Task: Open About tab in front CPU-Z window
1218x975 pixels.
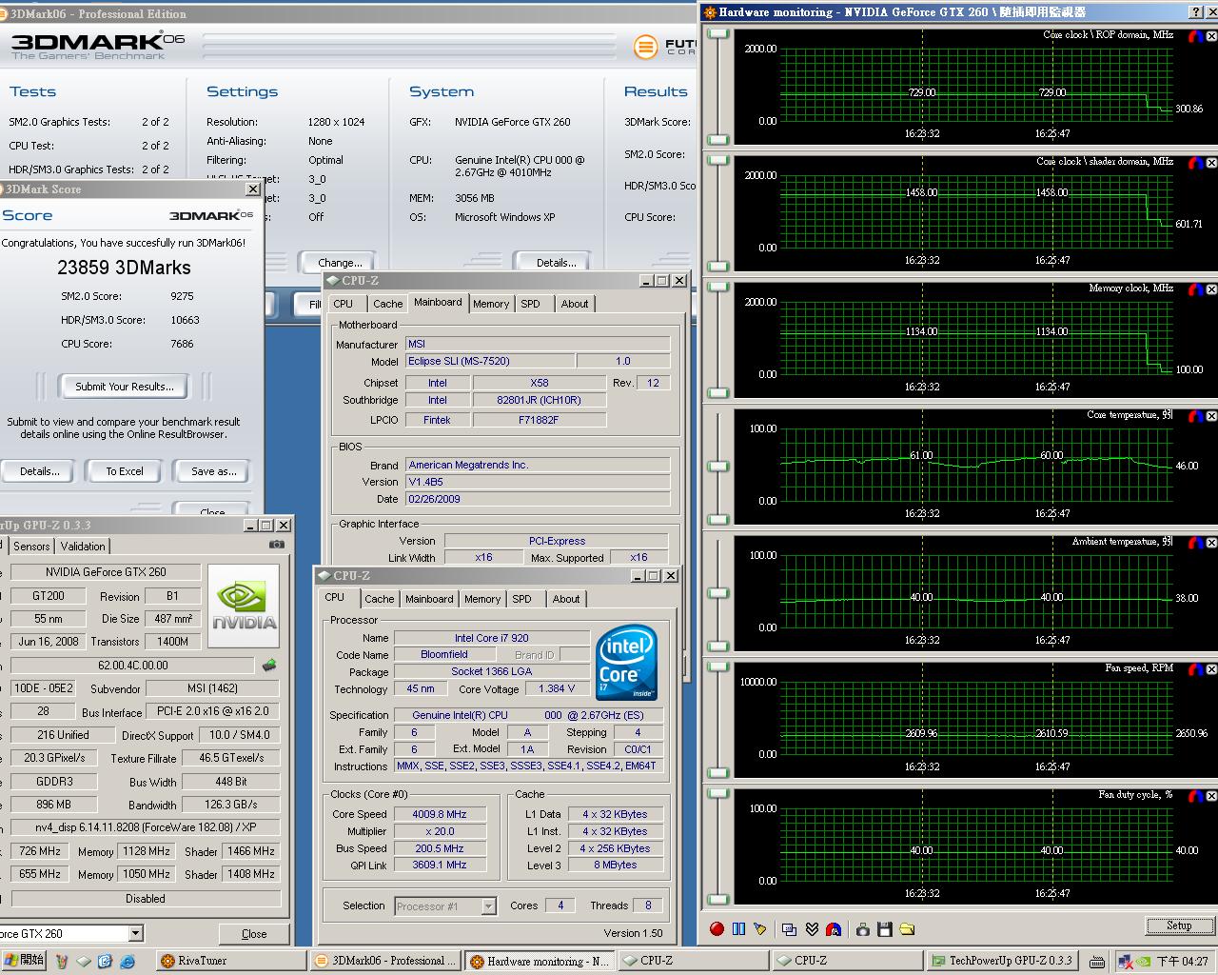Action: tap(566, 599)
